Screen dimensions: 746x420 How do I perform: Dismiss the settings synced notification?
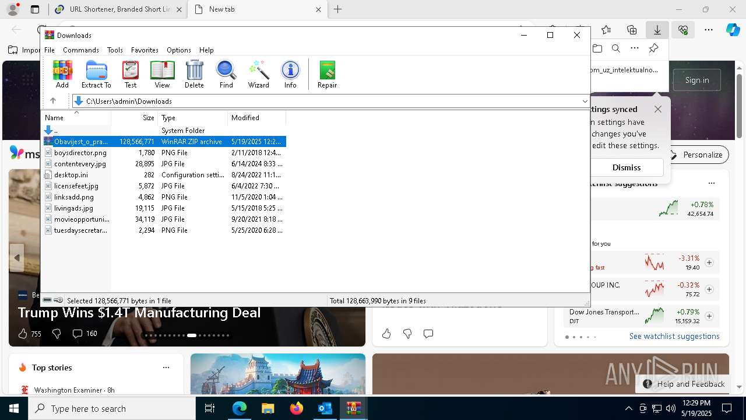click(627, 167)
